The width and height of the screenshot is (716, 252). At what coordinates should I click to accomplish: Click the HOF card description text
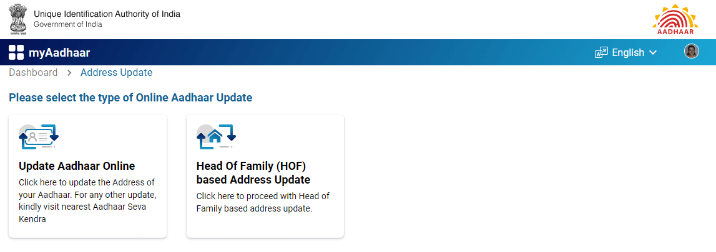point(263,202)
